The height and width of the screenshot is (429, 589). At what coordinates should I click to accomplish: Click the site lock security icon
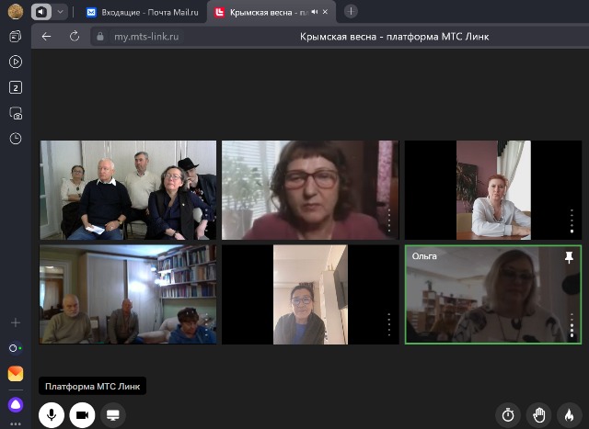100,37
